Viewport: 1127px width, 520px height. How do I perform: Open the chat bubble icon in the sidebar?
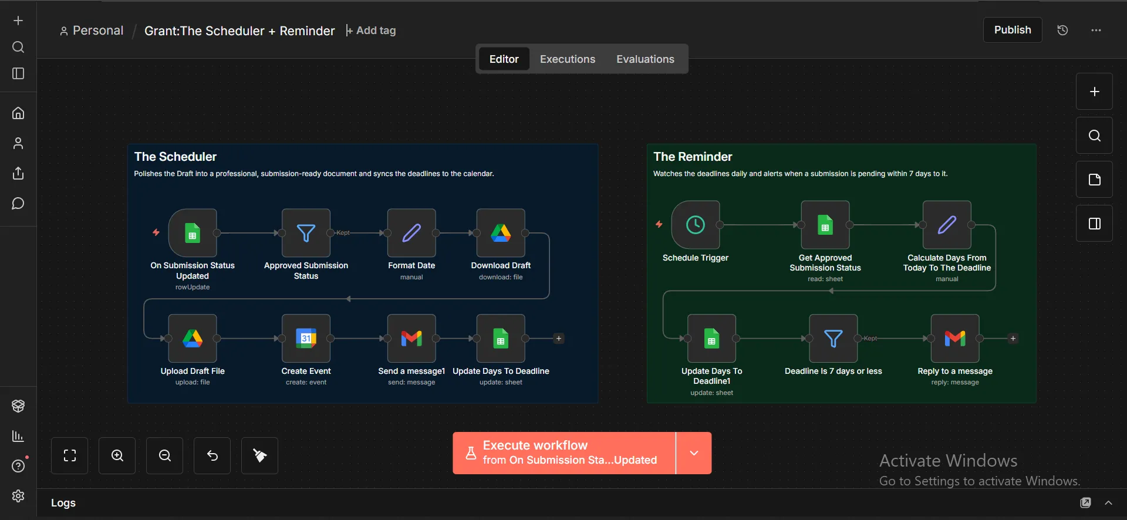point(18,204)
